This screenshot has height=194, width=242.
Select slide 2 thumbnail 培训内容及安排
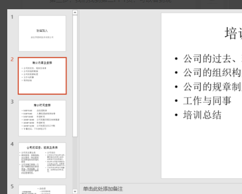click(x=42, y=76)
